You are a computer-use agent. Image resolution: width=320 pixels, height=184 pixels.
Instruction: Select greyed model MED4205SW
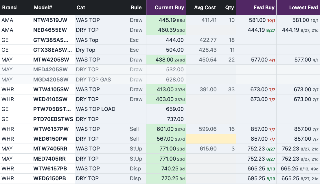point(53,70)
